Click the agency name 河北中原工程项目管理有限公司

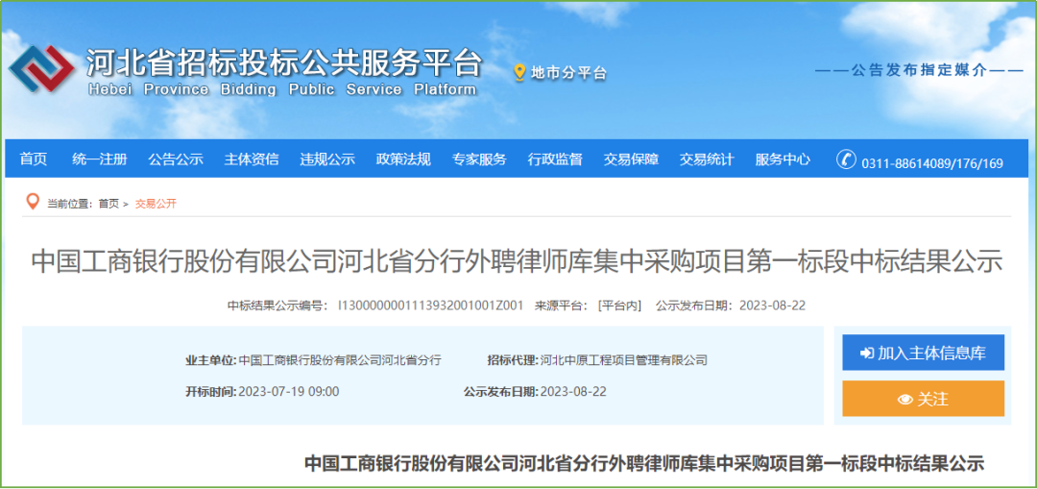pos(624,360)
